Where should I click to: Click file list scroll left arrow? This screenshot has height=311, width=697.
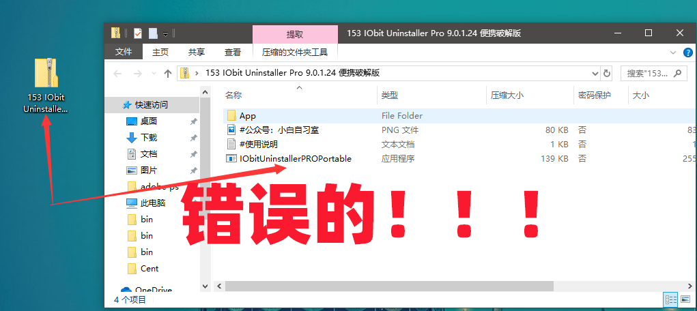pyautogui.click(x=218, y=286)
